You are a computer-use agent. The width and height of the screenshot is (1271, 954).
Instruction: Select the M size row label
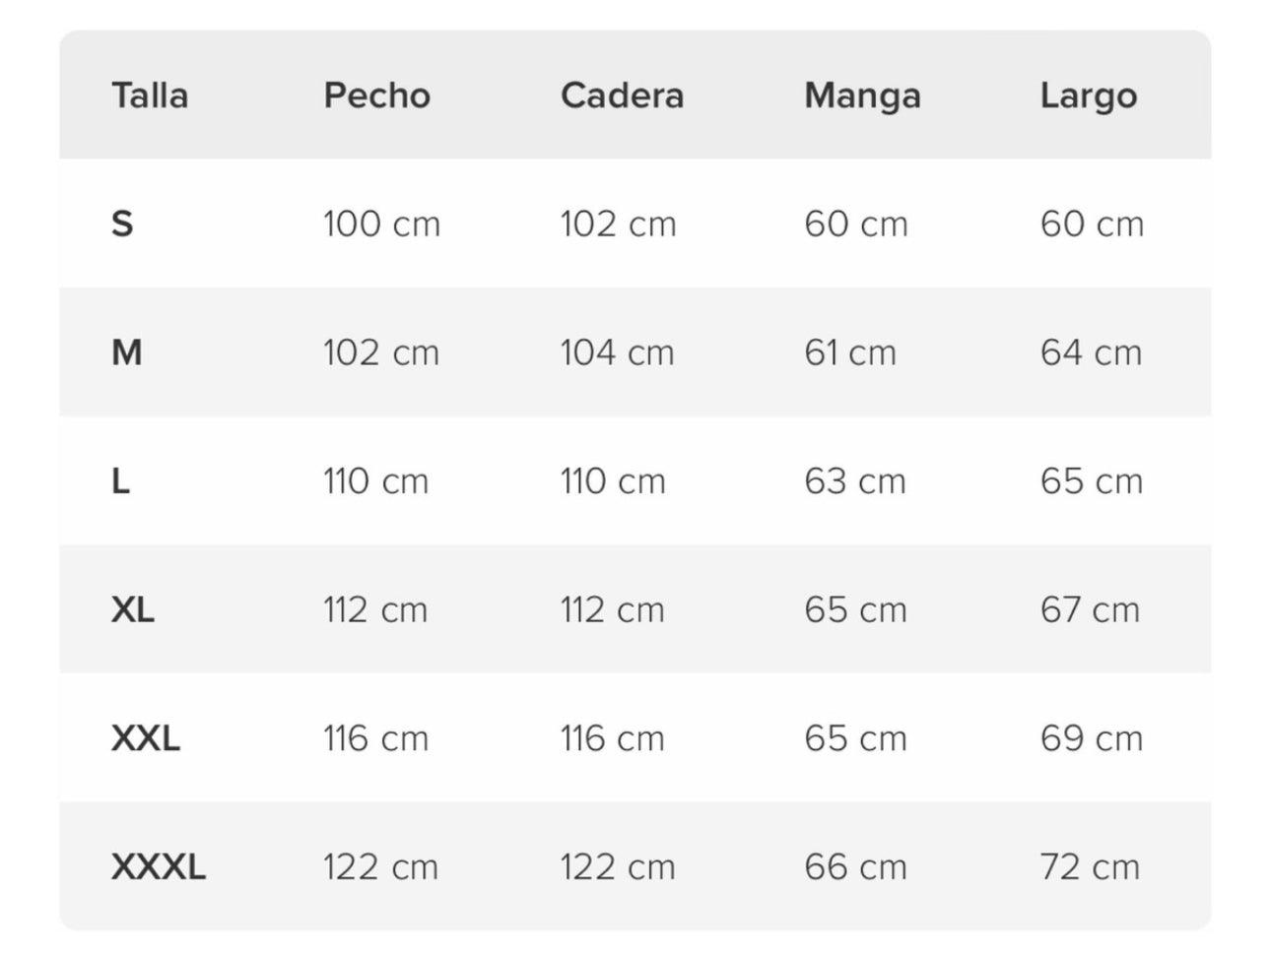coord(127,352)
